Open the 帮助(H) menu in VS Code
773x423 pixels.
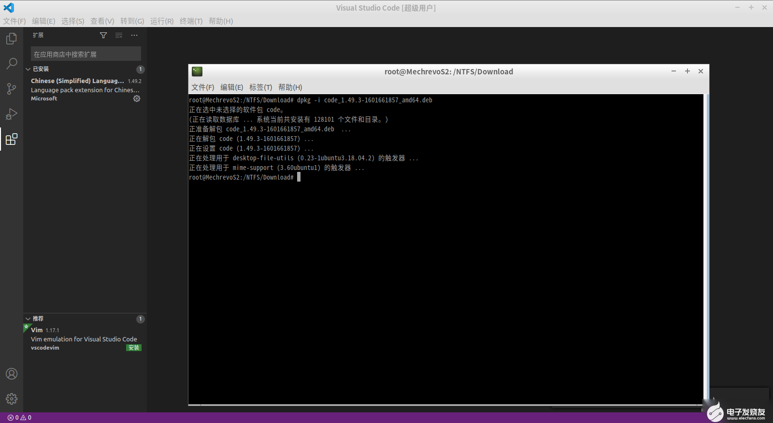(221, 21)
